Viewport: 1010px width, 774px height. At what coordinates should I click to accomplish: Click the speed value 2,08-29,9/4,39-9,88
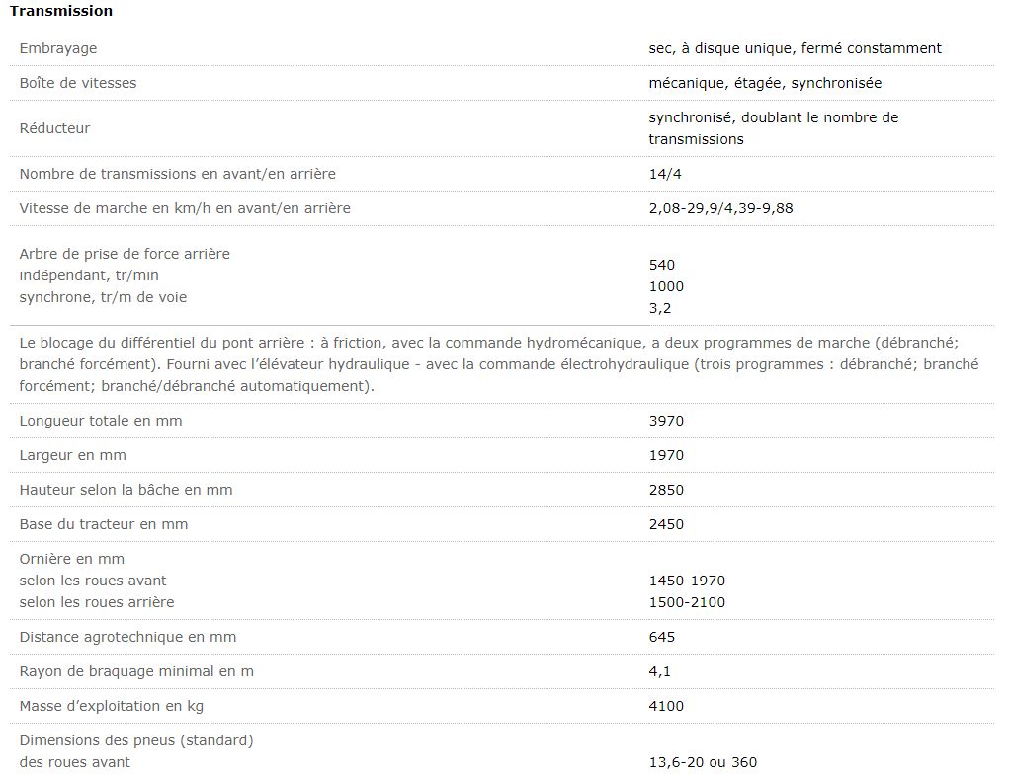720,208
